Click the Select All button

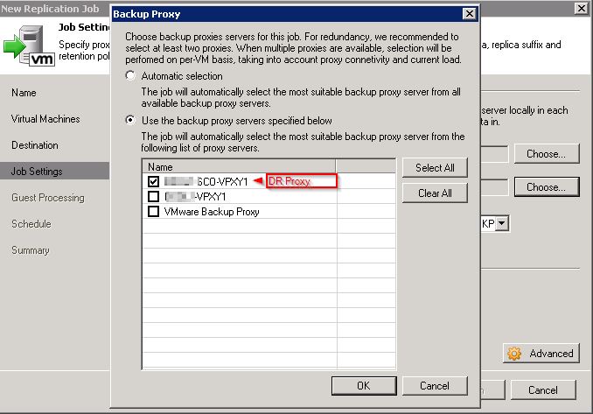pos(435,168)
